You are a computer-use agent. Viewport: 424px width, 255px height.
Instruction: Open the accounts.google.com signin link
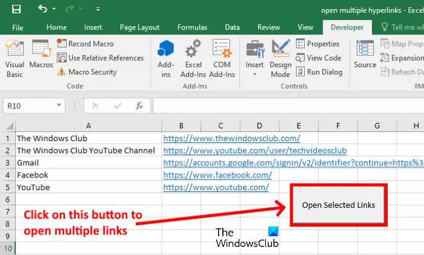pyautogui.click(x=293, y=163)
